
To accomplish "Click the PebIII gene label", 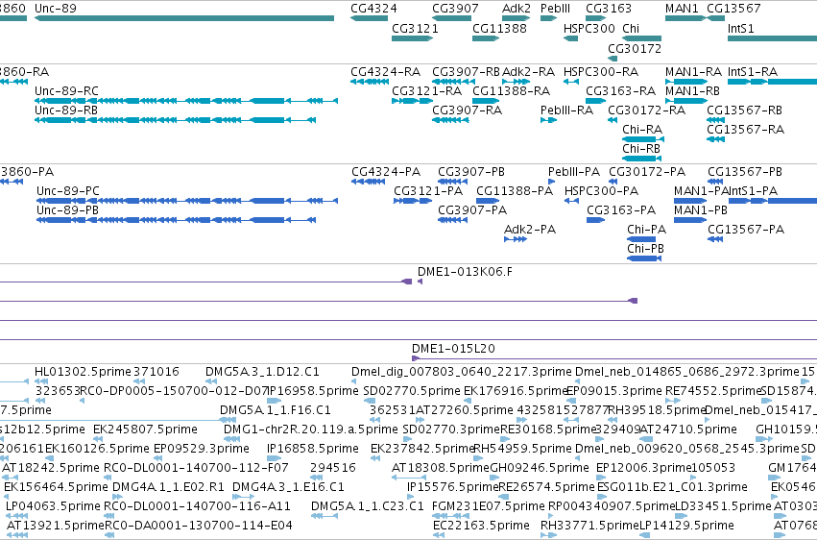I will pyautogui.click(x=555, y=9).
